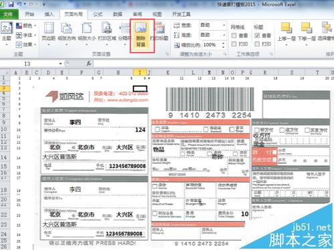
Task: Click the Undo icon in quick access toolbar
Action: pos(19,4)
